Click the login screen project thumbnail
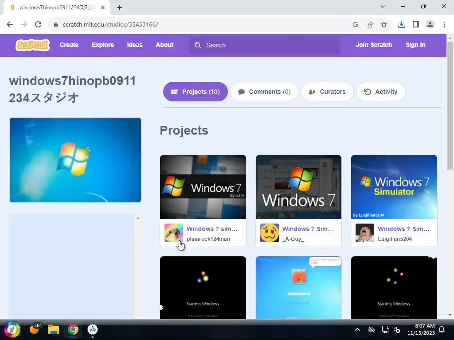The height and width of the screenshot is (340, 454). point(298,288)
